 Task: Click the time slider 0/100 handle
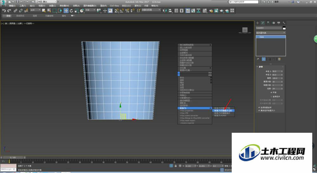[x=13, y=157]
